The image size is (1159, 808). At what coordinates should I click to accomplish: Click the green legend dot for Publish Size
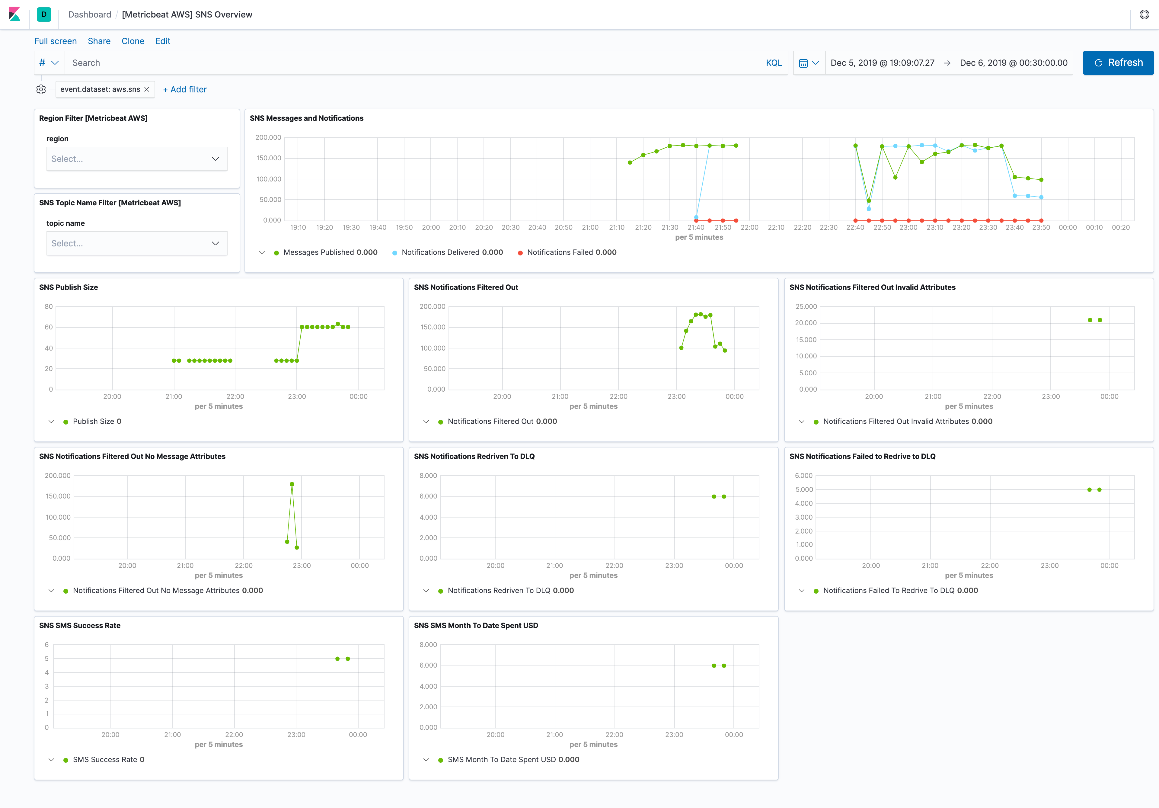[67, 421]
